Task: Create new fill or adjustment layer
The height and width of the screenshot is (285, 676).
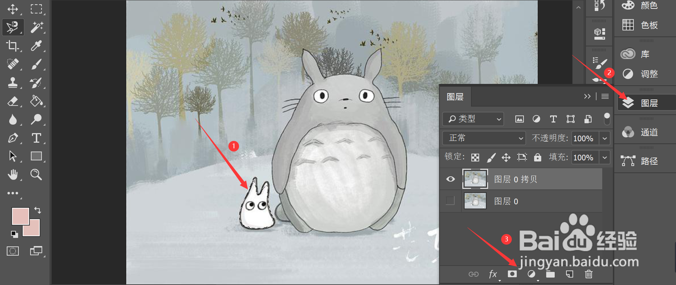Action: click(531, 274)
